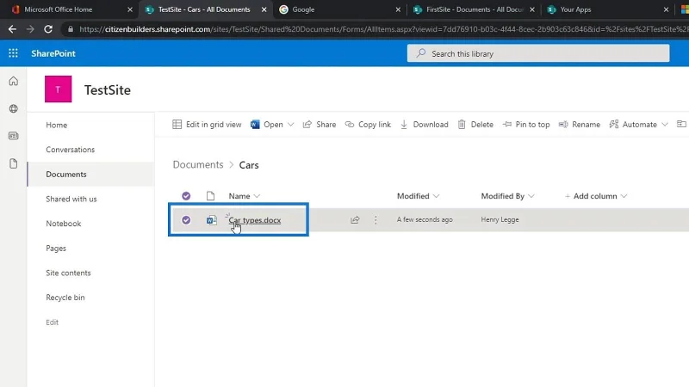This screenshot has height=387, width=689.
Task: Open Shared with us navigation link
Action: (x=71, y=199)
